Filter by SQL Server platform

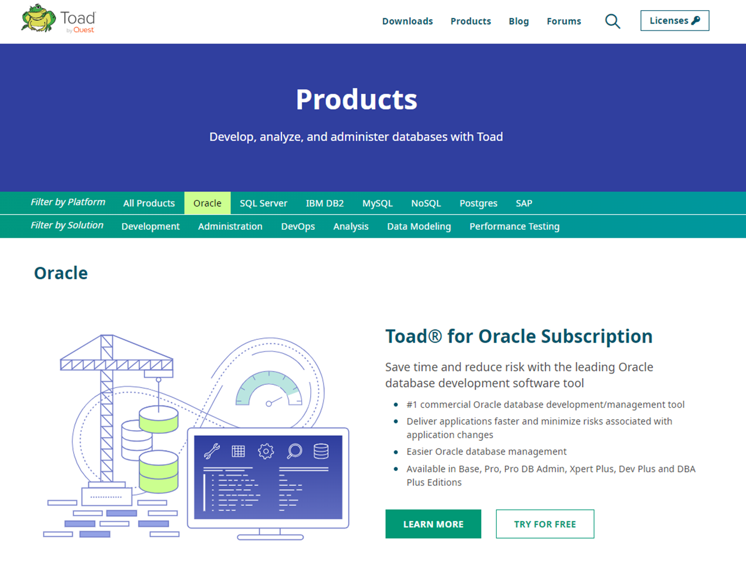[263, 203]
